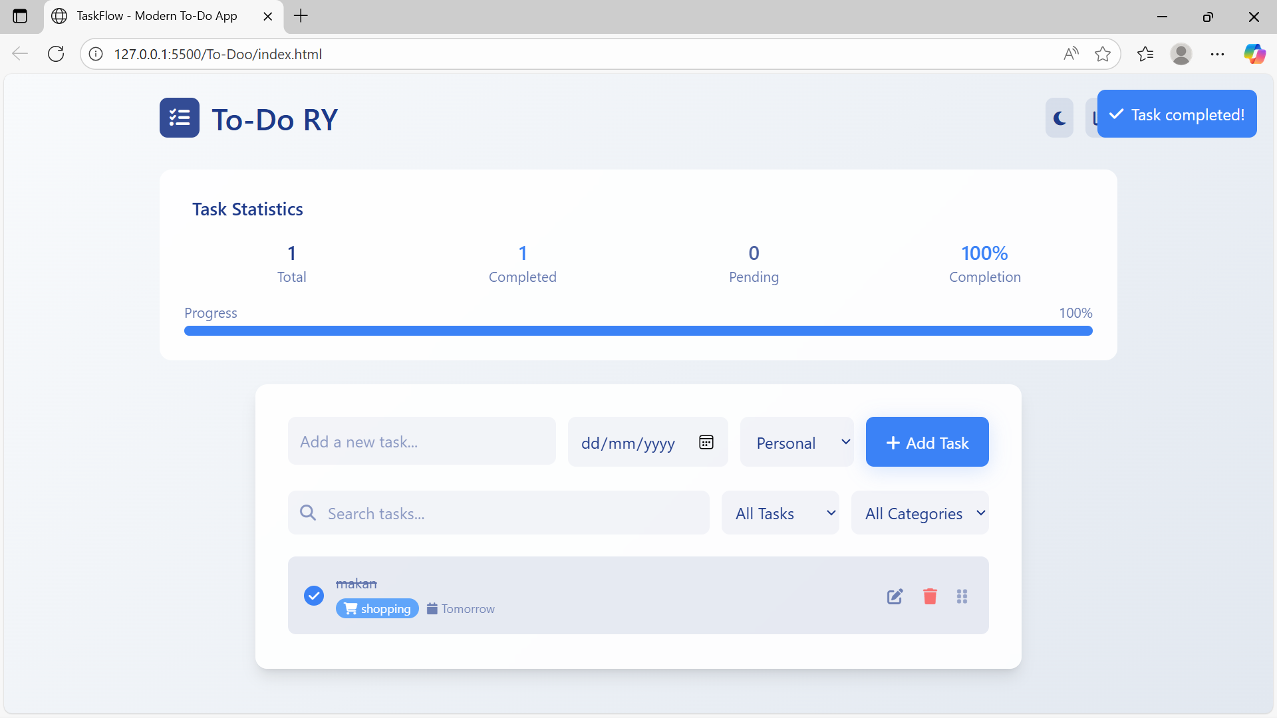Open a new browser tab
1277x718 pixels.
[x=301, y=16]
